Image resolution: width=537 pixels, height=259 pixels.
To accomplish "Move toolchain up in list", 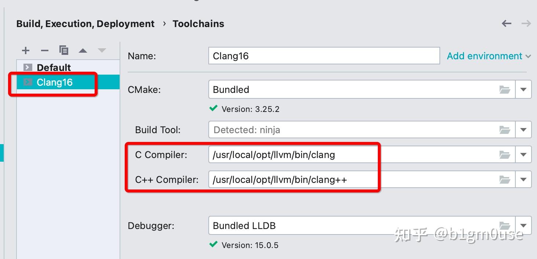I will 83,50.
